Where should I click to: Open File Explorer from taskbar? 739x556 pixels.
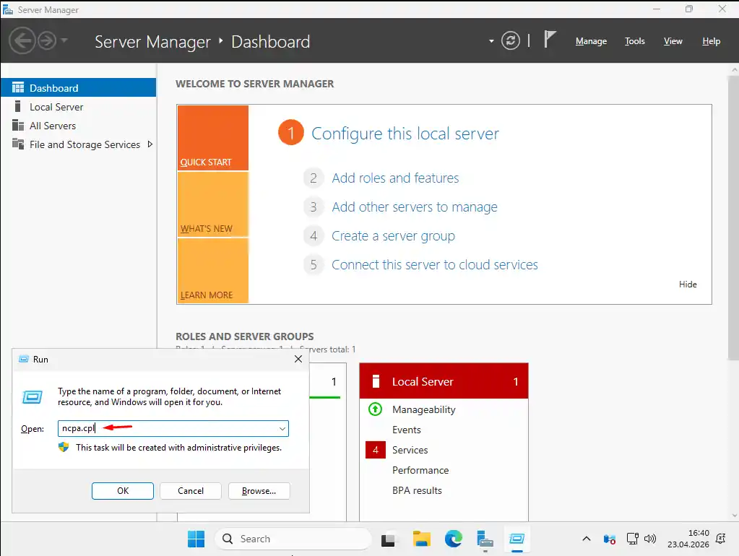point(421,539)
